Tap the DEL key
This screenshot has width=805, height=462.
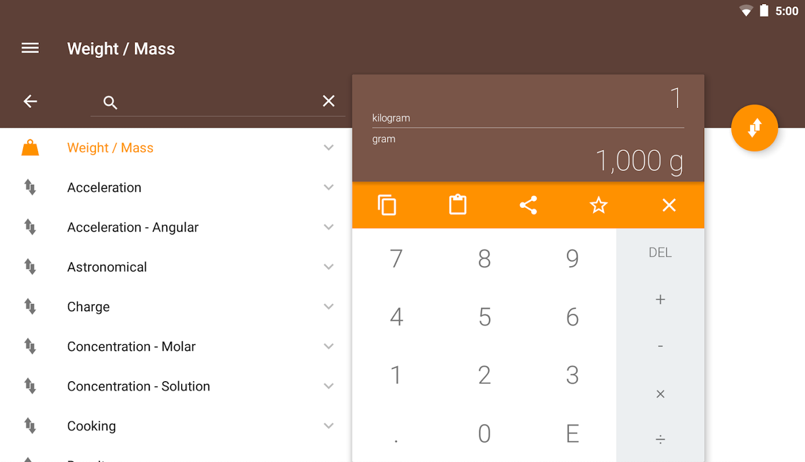point(660,252)
